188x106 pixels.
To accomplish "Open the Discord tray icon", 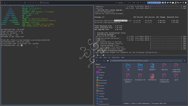I will coord(173,3).
